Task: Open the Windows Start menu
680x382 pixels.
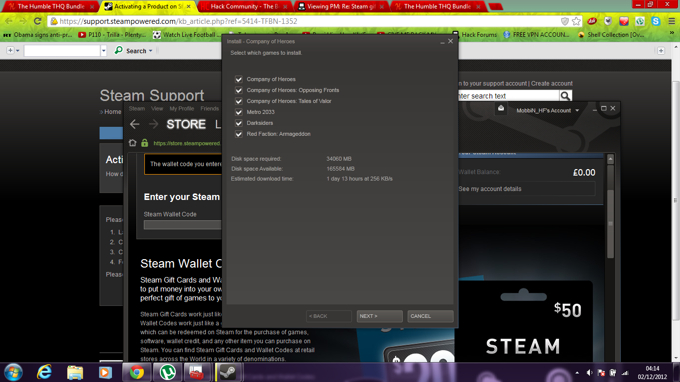Action: pyautogui.click(x=12, y=372)
